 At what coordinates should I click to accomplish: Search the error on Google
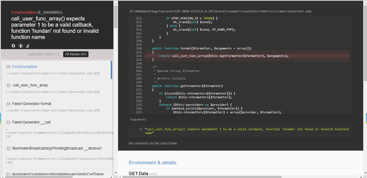tap(13, 46)
